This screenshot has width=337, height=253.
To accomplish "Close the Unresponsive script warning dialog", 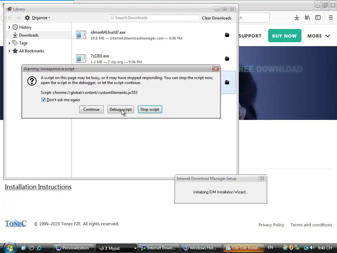I will (216, 69).
